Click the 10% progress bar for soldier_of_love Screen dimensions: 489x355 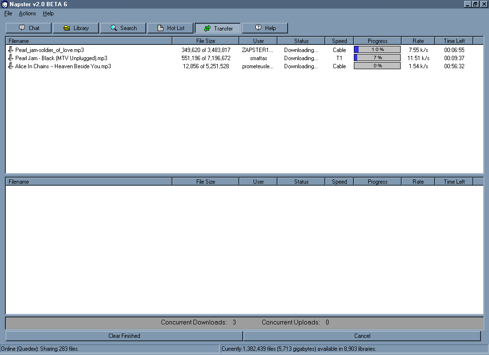pyautogui.click(x=377, y=50)
